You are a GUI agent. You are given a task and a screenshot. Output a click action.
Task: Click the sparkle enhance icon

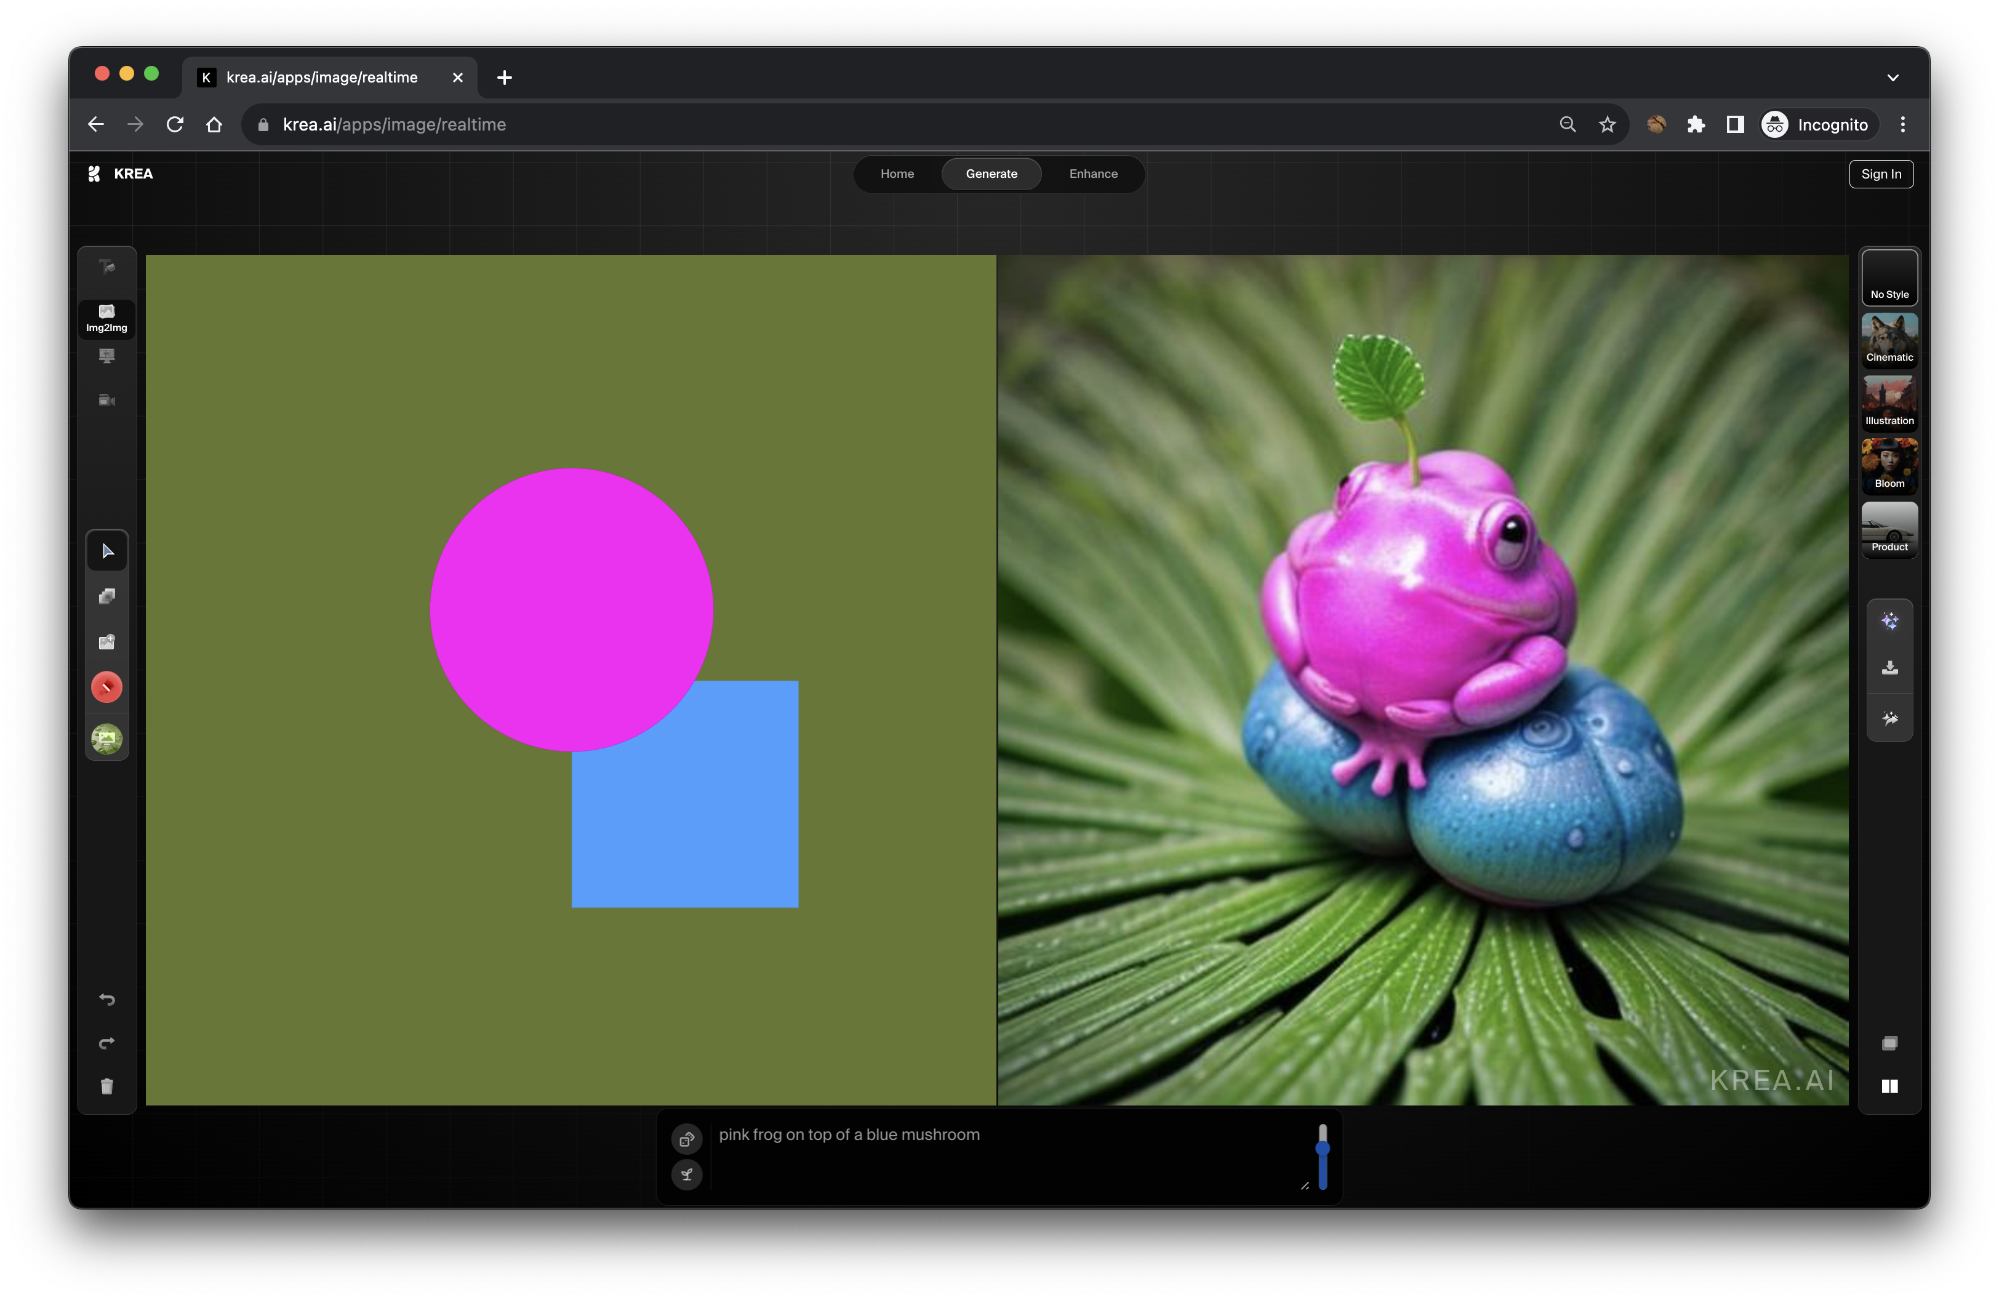1889,622
